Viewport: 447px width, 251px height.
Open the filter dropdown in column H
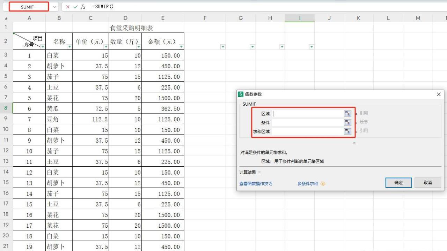click(x=282, y=47)
